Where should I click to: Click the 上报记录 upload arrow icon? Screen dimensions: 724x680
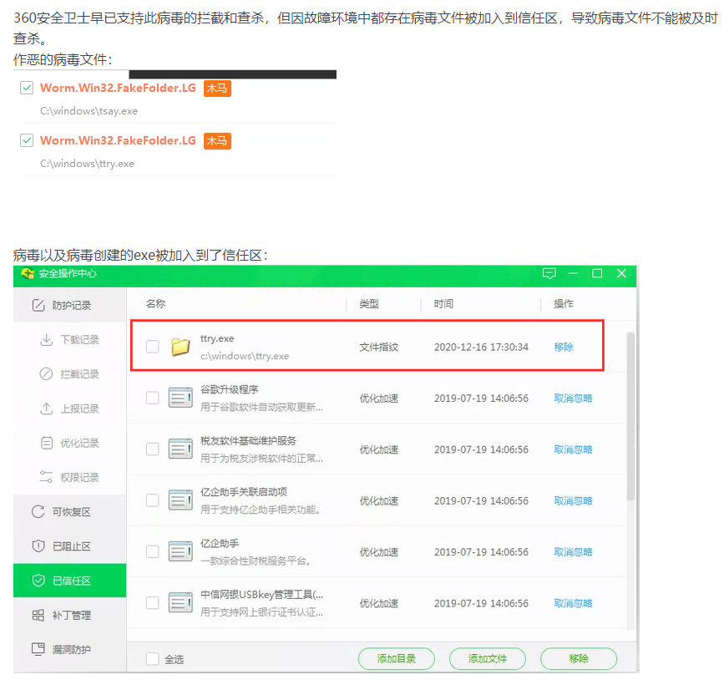(46, 409)
